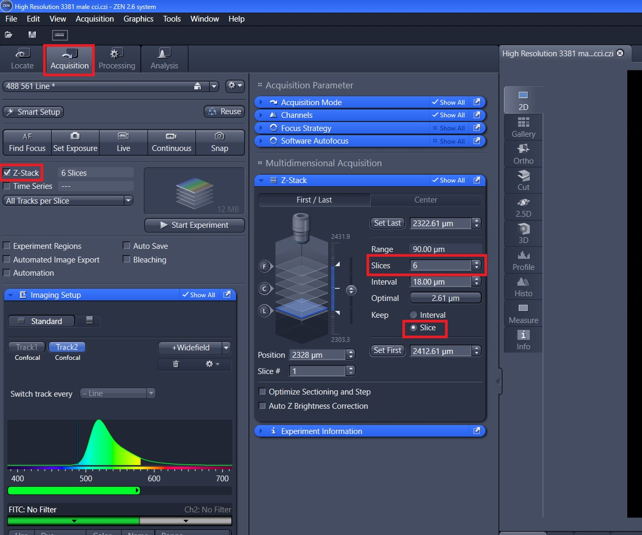Switch to the 3D view icon
Image resolution: width=642 pixels, height=535 pixels.
523,229
